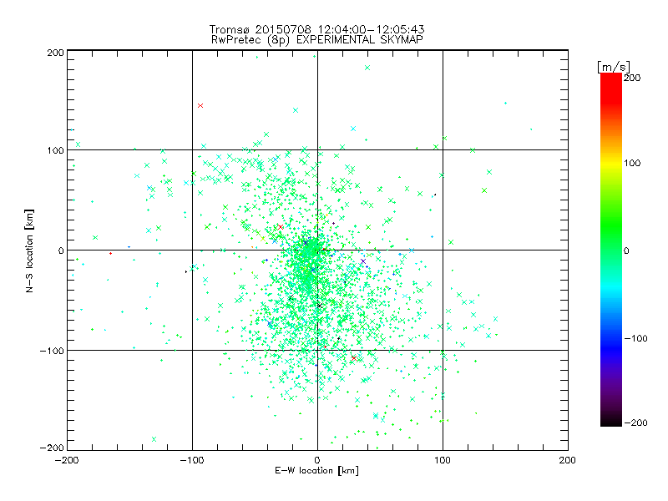Select the red dot left of the -100 E-W gridline

click(x=111, y=254)
